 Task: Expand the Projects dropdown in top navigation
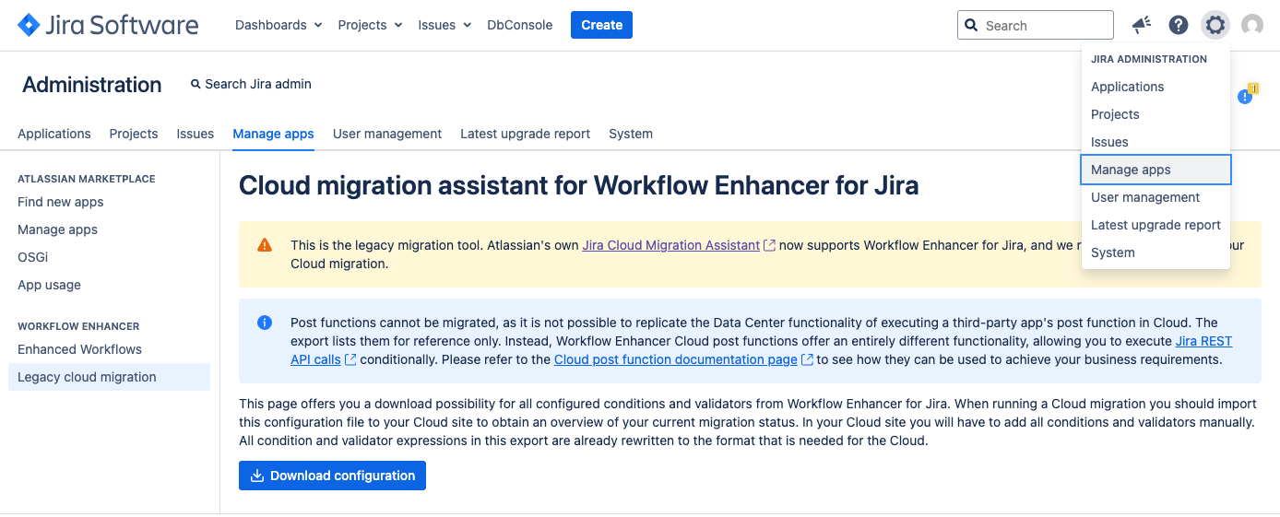(370, 25)
